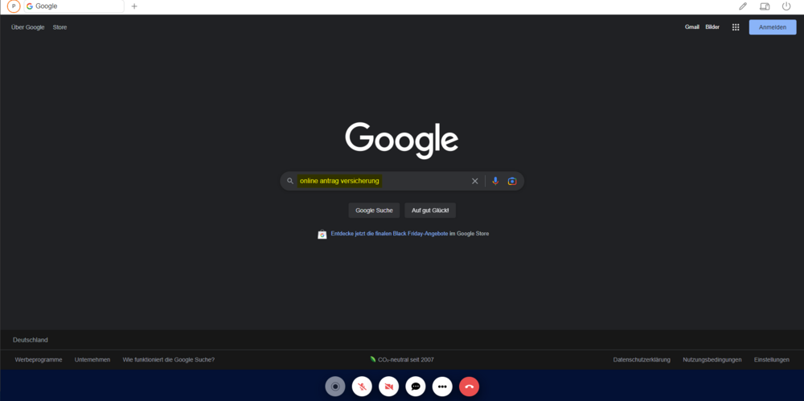Open Wie funktioniert die Google Suche? link
804x401 pixels.
[169, 359]
